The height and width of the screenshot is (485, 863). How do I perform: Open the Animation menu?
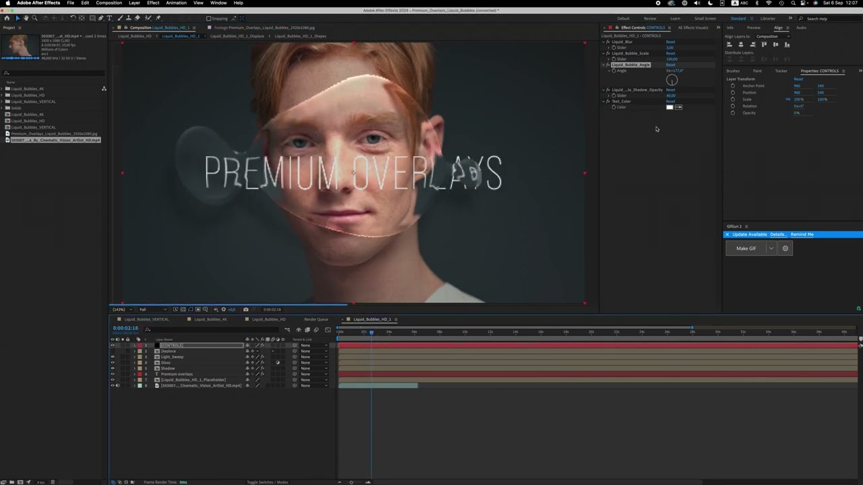[x=176, y=3]
